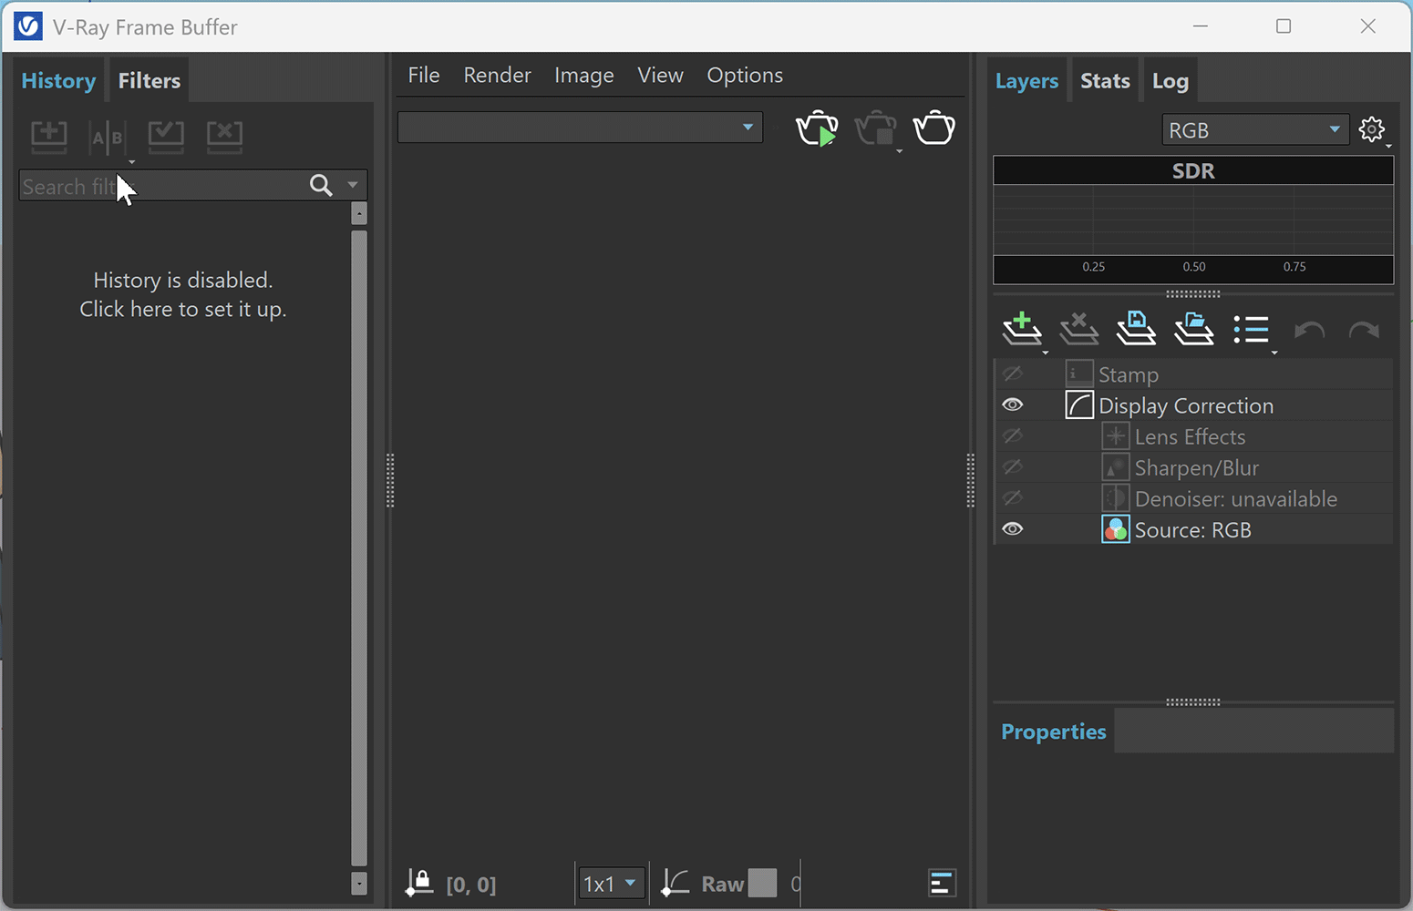Click the Stamp layer icon
This screenshot has height=911, width=1413.
coord(1079,374)
